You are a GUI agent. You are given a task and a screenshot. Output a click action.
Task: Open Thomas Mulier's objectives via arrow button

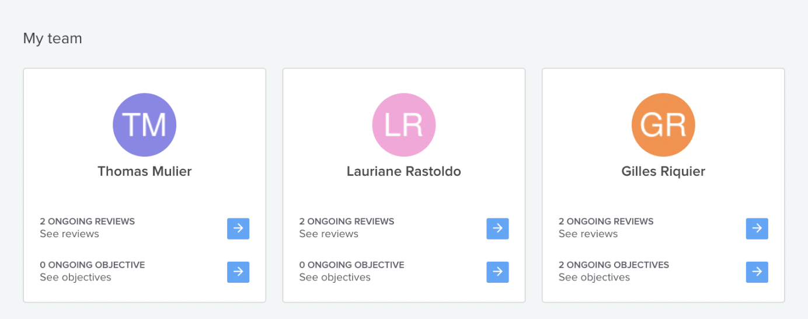point(238,272)
